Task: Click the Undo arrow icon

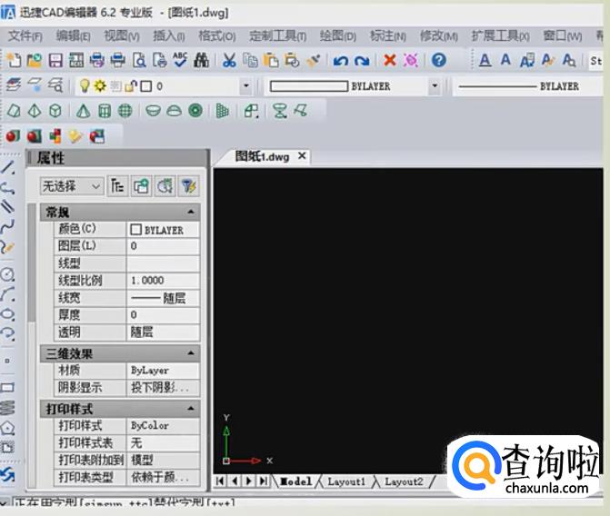Action: 341,61
